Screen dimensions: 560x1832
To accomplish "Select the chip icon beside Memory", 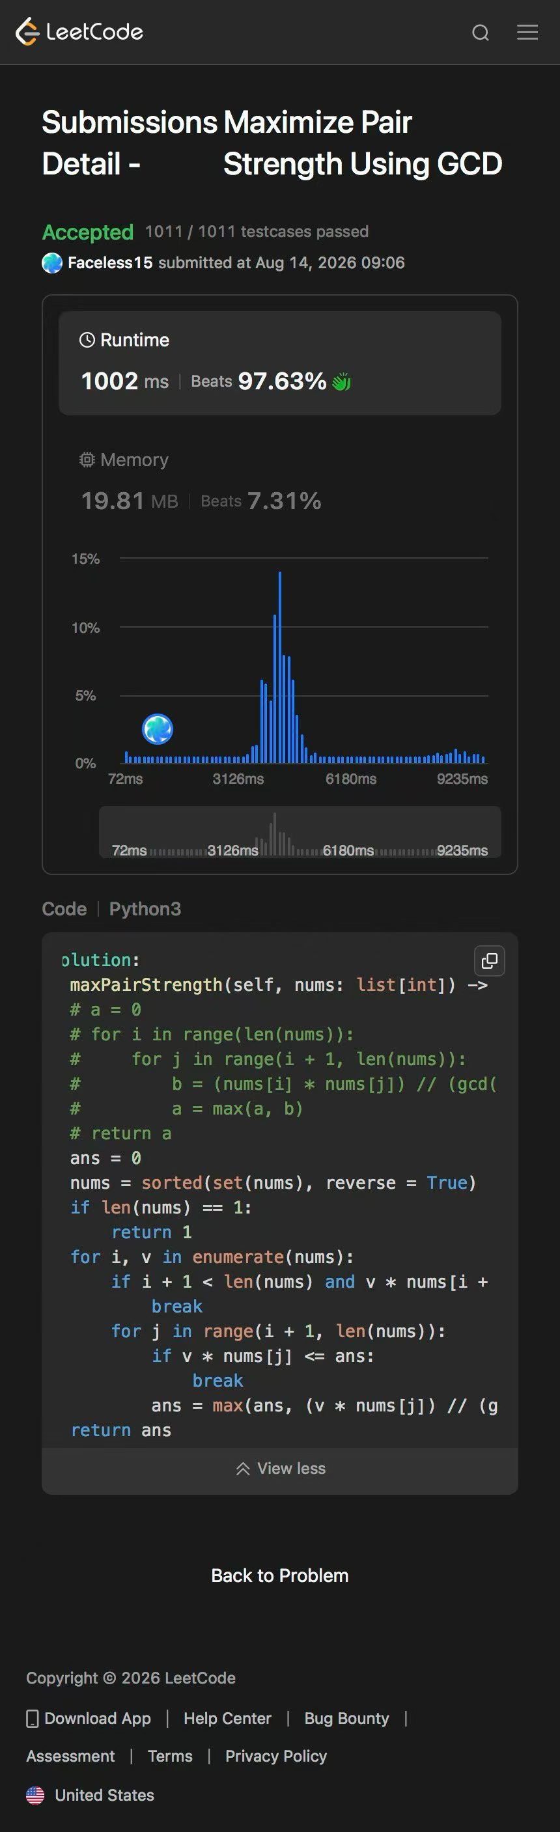I will coord(87,460).
